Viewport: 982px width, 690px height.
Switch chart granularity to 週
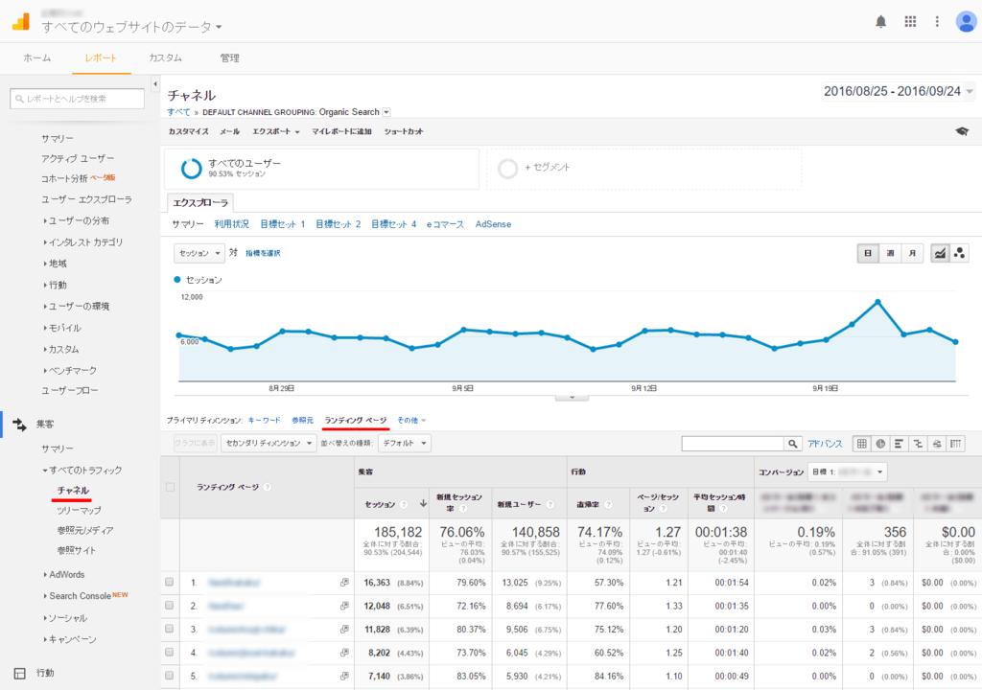pos(890,254)
